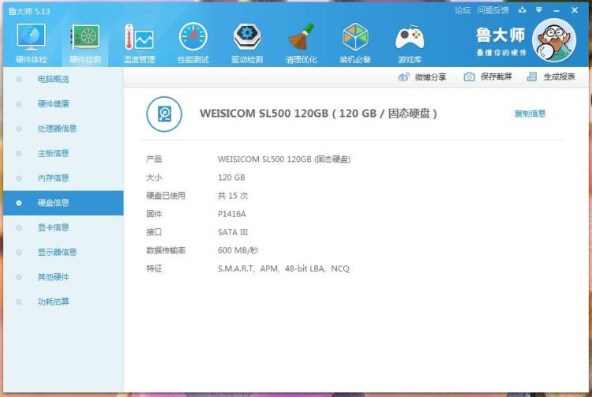Open 论坛 link in title bar
The image size is (592, 397).
[x=463, y=10]
